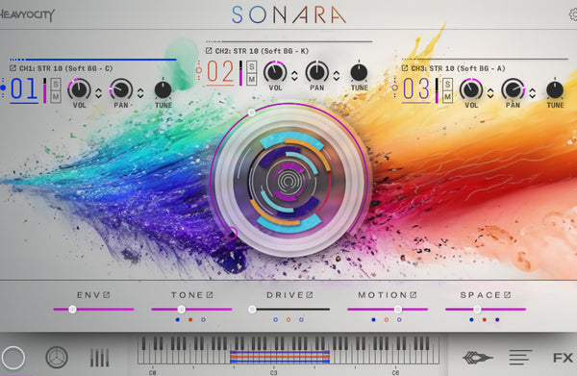Toggle DRIVE purple channel 3 dot

(301, 319)
